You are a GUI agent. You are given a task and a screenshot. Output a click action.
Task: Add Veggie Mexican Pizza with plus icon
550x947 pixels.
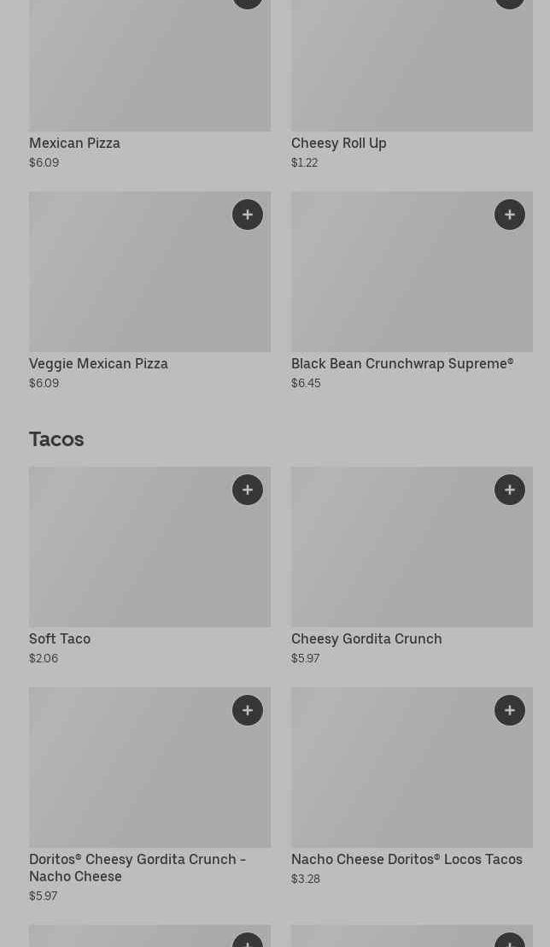pyautogui.click(x=248, y=215)
